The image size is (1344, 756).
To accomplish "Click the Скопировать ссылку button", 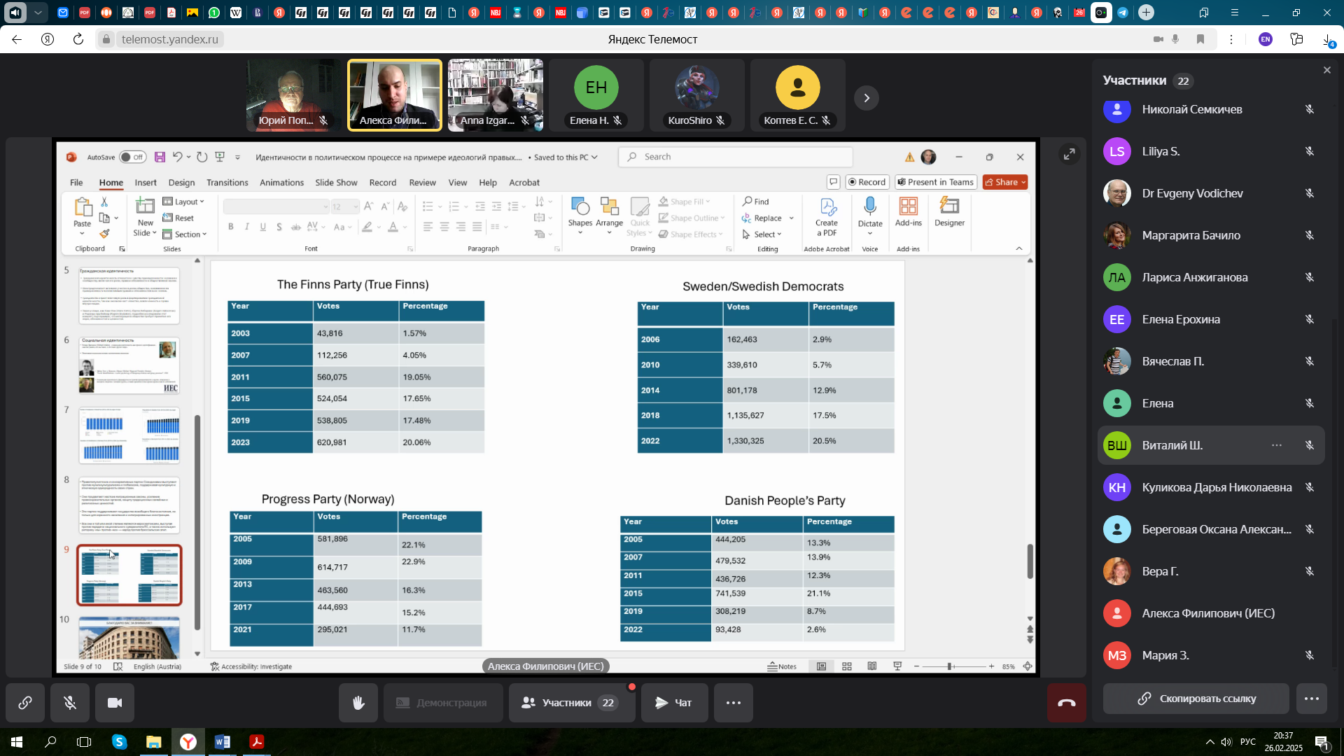I will [x=1196, y=699].
